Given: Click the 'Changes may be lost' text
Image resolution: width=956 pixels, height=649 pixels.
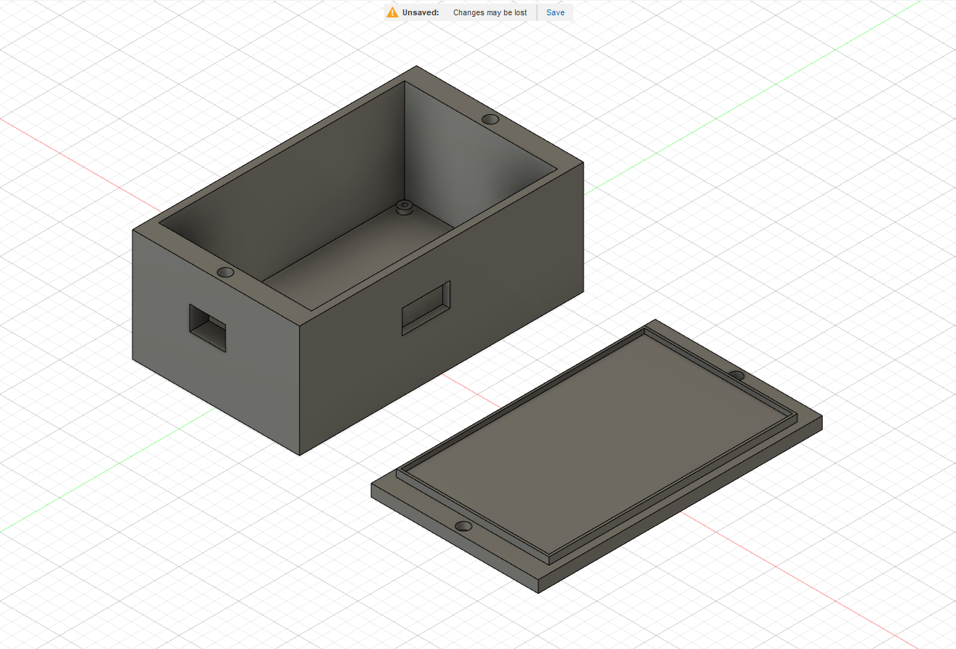Looking at the screenshot, I should point(489,12).
